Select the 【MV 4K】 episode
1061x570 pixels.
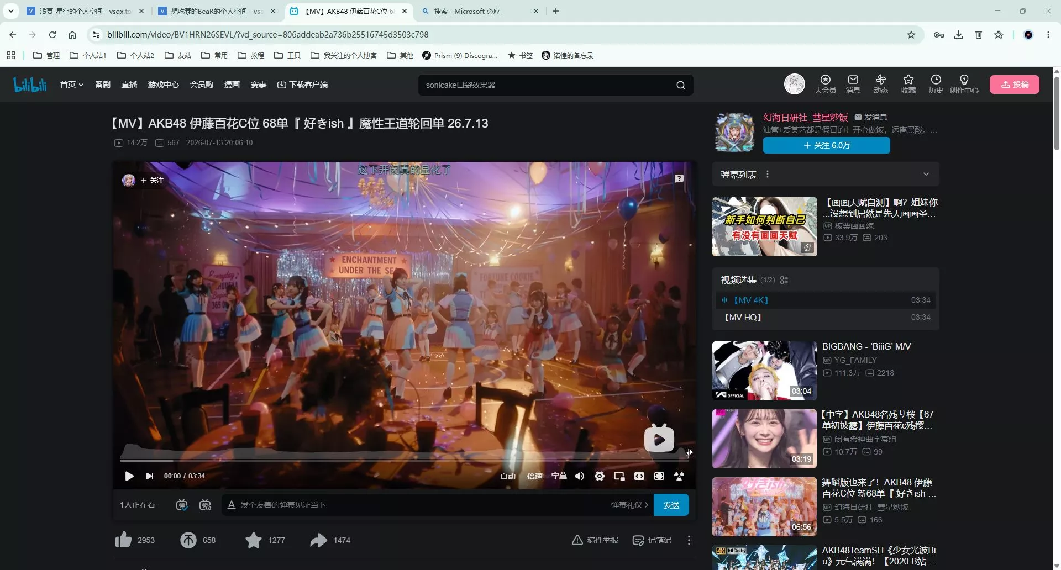pyautogui.click(x=826, y=300)
